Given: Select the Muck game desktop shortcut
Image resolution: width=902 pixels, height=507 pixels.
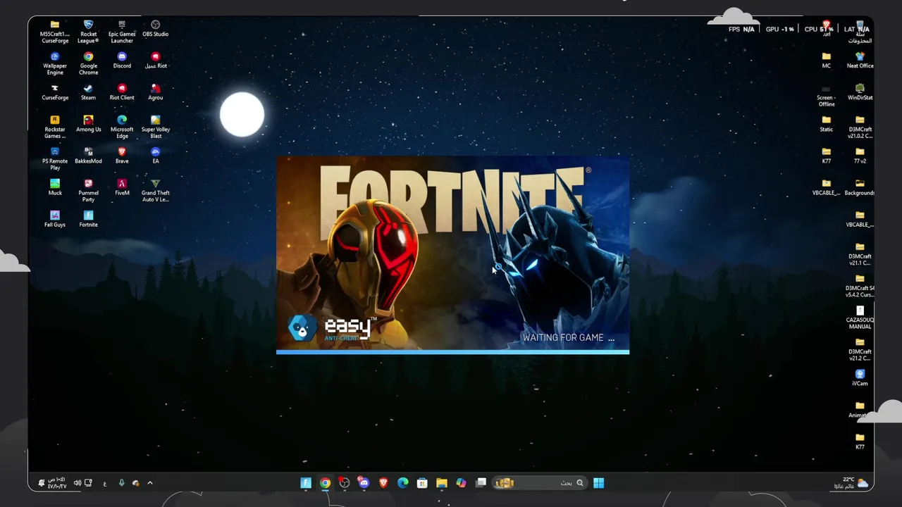Looking at the screenshot, I should coord(55,187).
